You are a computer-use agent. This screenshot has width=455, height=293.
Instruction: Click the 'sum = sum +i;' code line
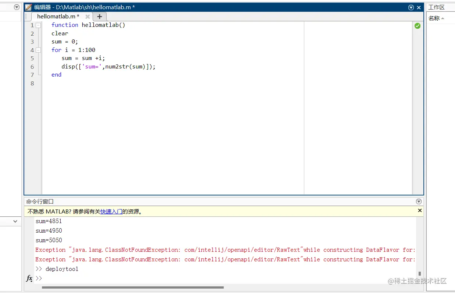point(83,58)
